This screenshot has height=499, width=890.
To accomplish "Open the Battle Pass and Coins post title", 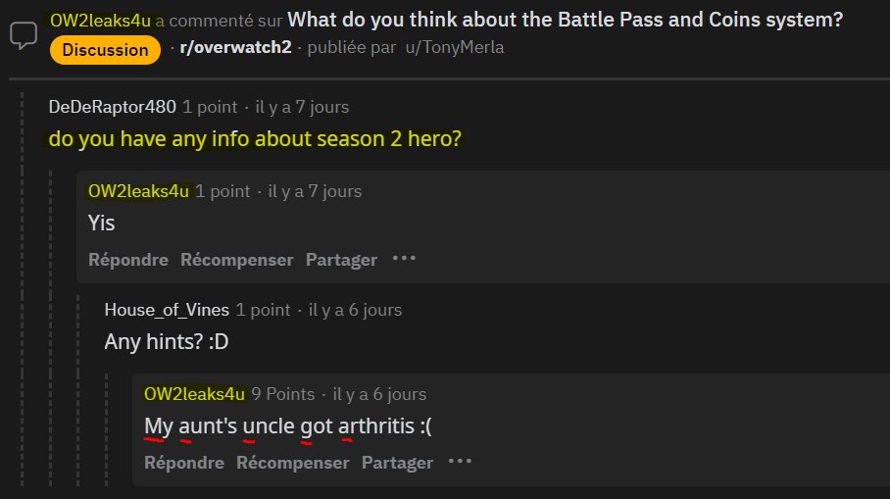I will pos(565,20).
